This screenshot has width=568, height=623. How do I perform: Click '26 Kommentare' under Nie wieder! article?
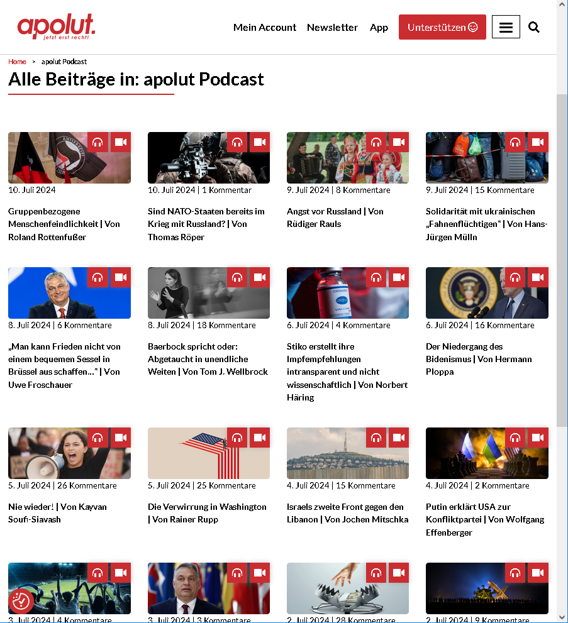(87, 485)
